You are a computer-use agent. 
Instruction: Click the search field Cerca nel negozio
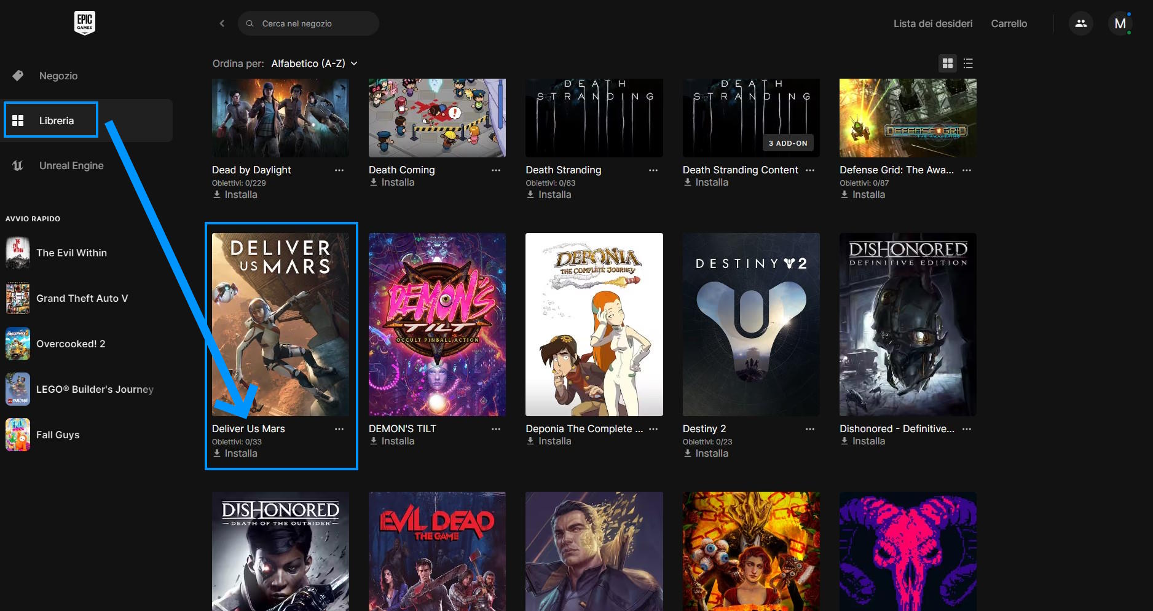(x=308, y=23)
